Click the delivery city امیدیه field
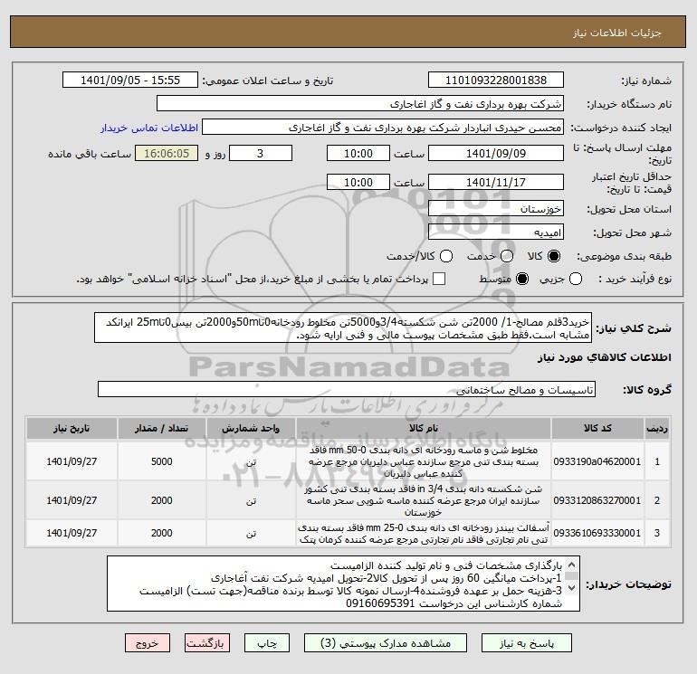 tap(496, 232)
